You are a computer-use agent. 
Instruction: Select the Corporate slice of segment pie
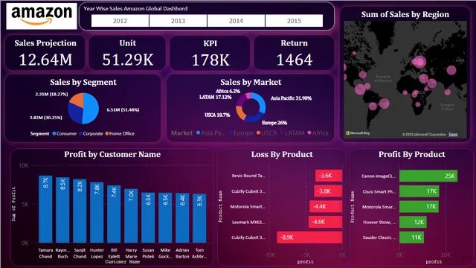(74, 114)
